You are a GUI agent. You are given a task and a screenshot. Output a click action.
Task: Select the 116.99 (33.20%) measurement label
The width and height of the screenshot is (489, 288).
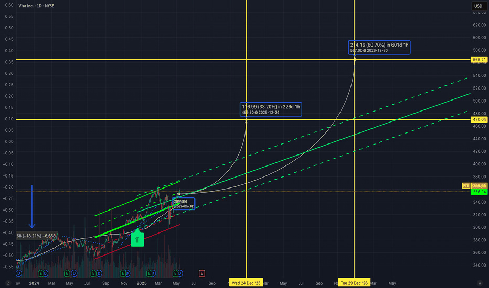coord(271,109)
